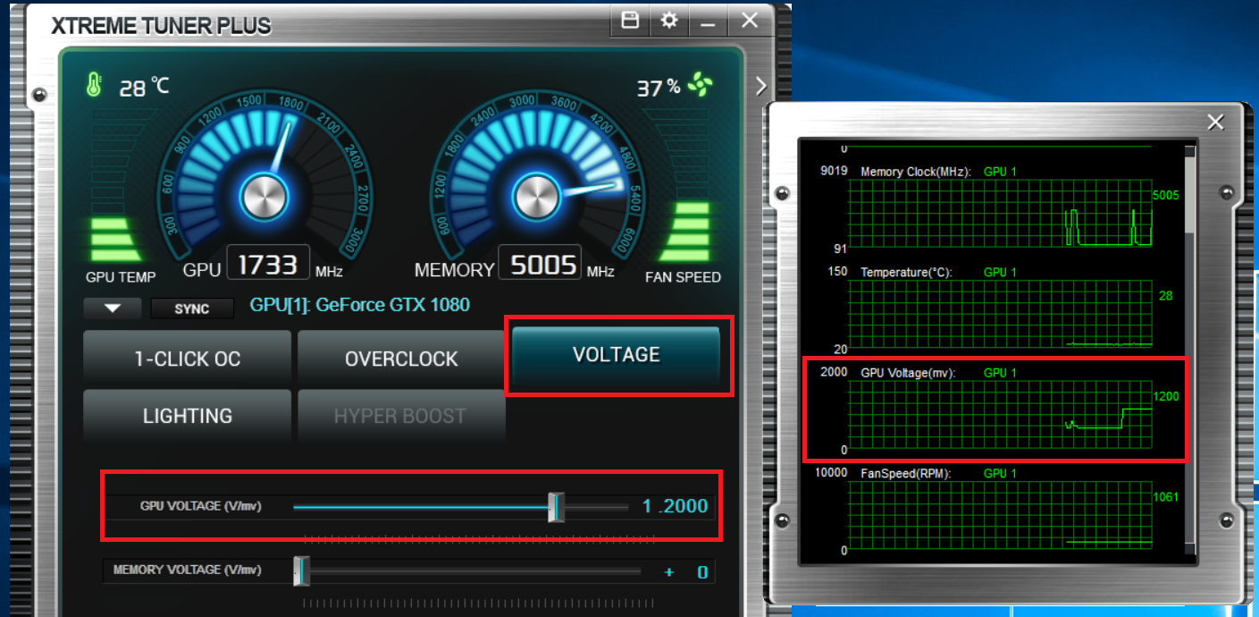Click the HYPER BOOST button
The image size is (1259, 617).
(x=401, y=416)
